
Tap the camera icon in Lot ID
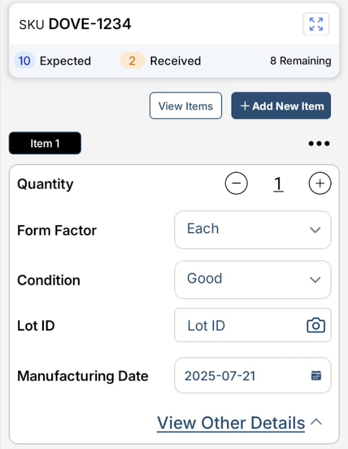coord(316,325)
